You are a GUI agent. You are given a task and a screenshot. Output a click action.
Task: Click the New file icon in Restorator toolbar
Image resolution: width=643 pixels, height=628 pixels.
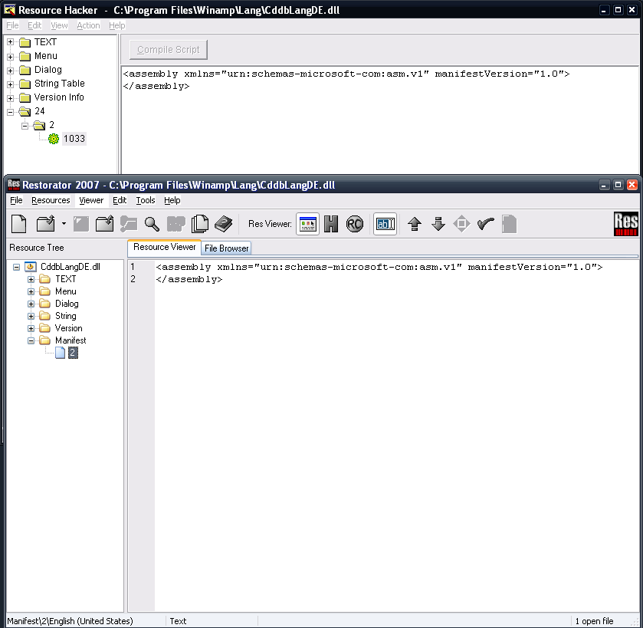(19, 224)
